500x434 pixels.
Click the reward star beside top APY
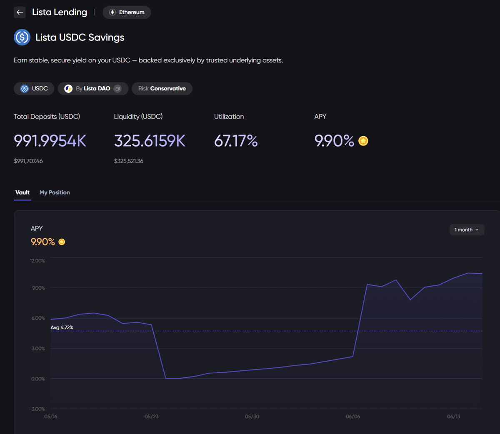363,141
